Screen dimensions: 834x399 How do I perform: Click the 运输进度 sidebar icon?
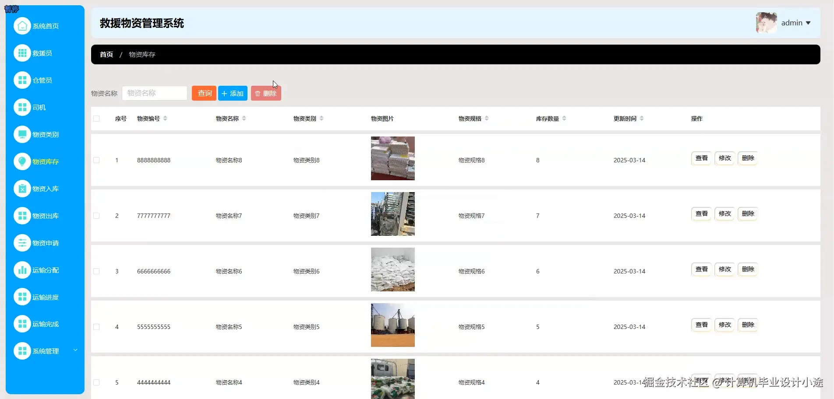click(22, 297)
